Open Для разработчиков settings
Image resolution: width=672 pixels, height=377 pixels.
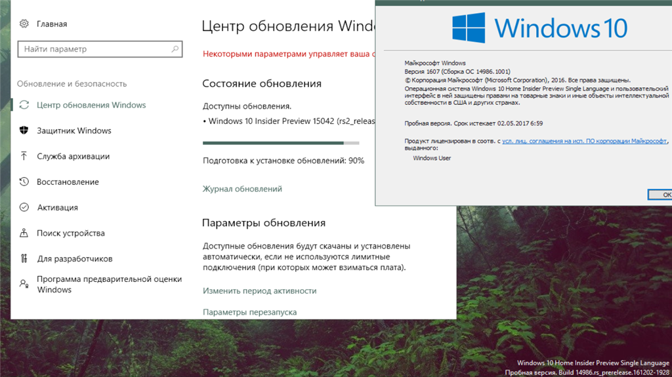point(75,259)
